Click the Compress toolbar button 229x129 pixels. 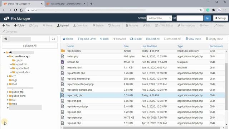[10, 32]
